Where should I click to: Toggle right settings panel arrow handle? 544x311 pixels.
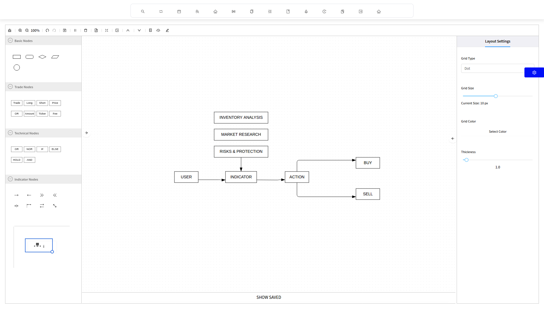[x=453, y=138]
